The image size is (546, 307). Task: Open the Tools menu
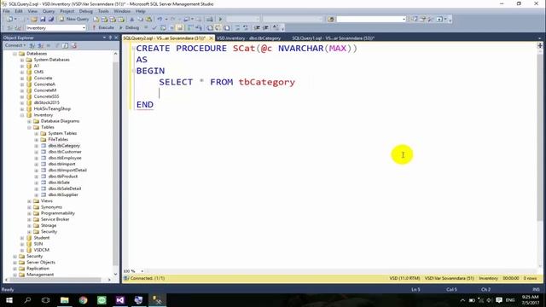(x=103, y=11)
